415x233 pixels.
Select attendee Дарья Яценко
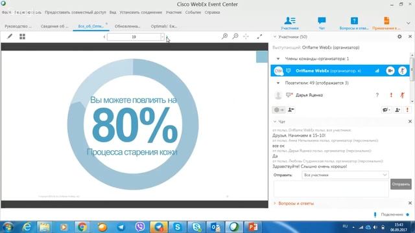pyautogui.click(x=309, y=95)
